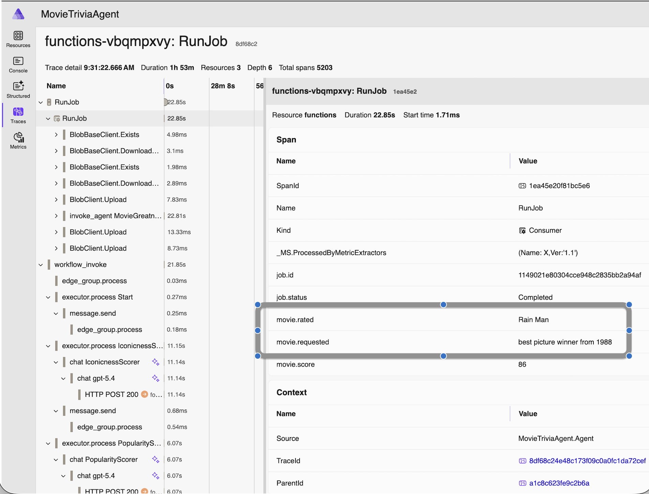Open the Resources sidebar icon
This screenshot has width=649, height=494.
[x=18, y=39]
